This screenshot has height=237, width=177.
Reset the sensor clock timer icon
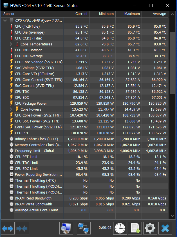pyautogui.click(x=120, y=228)
